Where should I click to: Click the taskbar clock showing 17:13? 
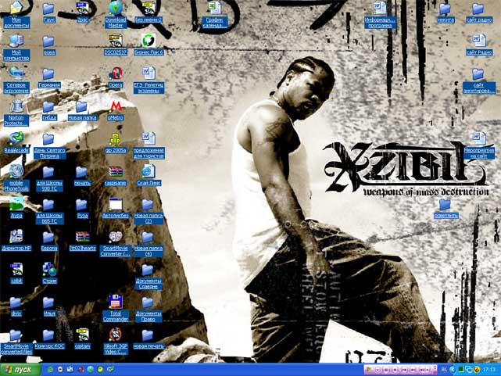[x=488, y=368]
